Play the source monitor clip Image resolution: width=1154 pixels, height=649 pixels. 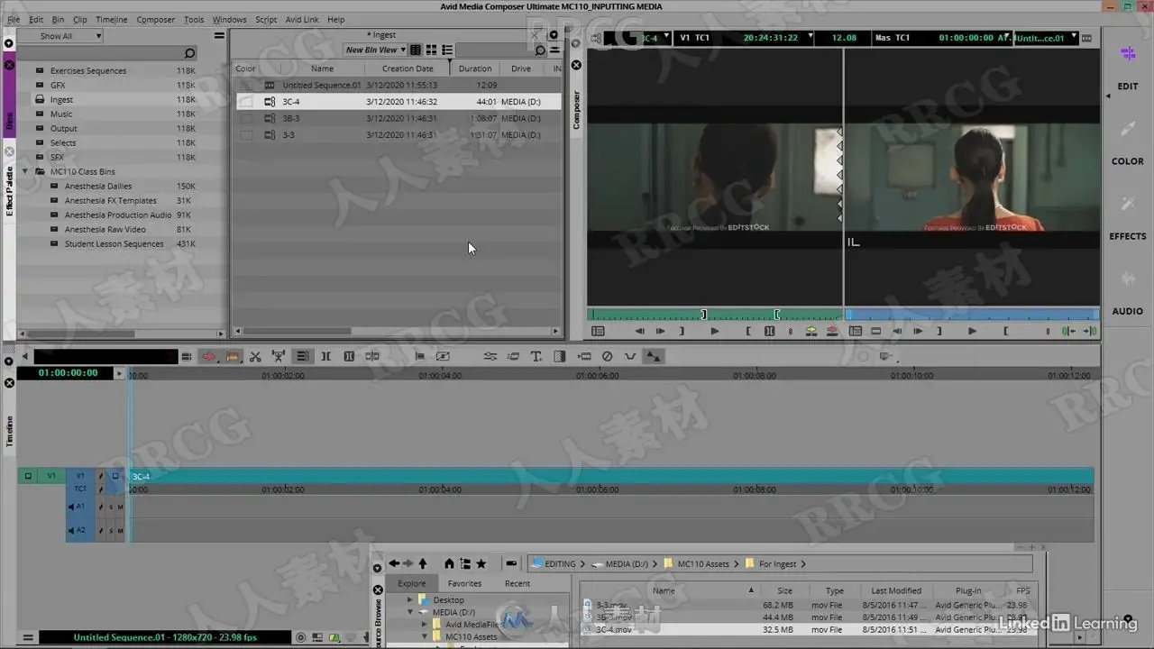click(715, 332)
